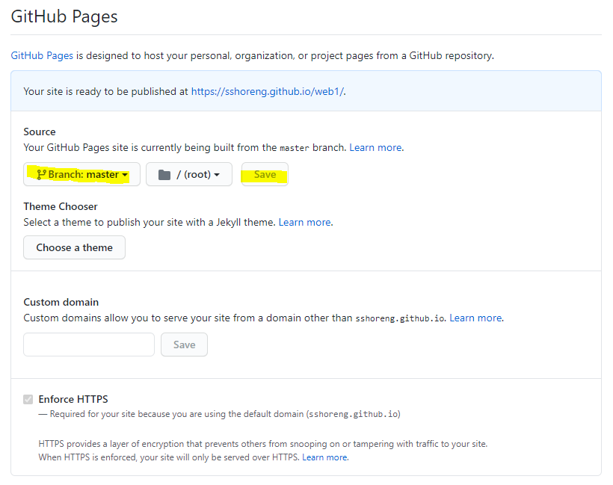
Task: Click Learn more in the Custom domain section
Action: (475, 318)
